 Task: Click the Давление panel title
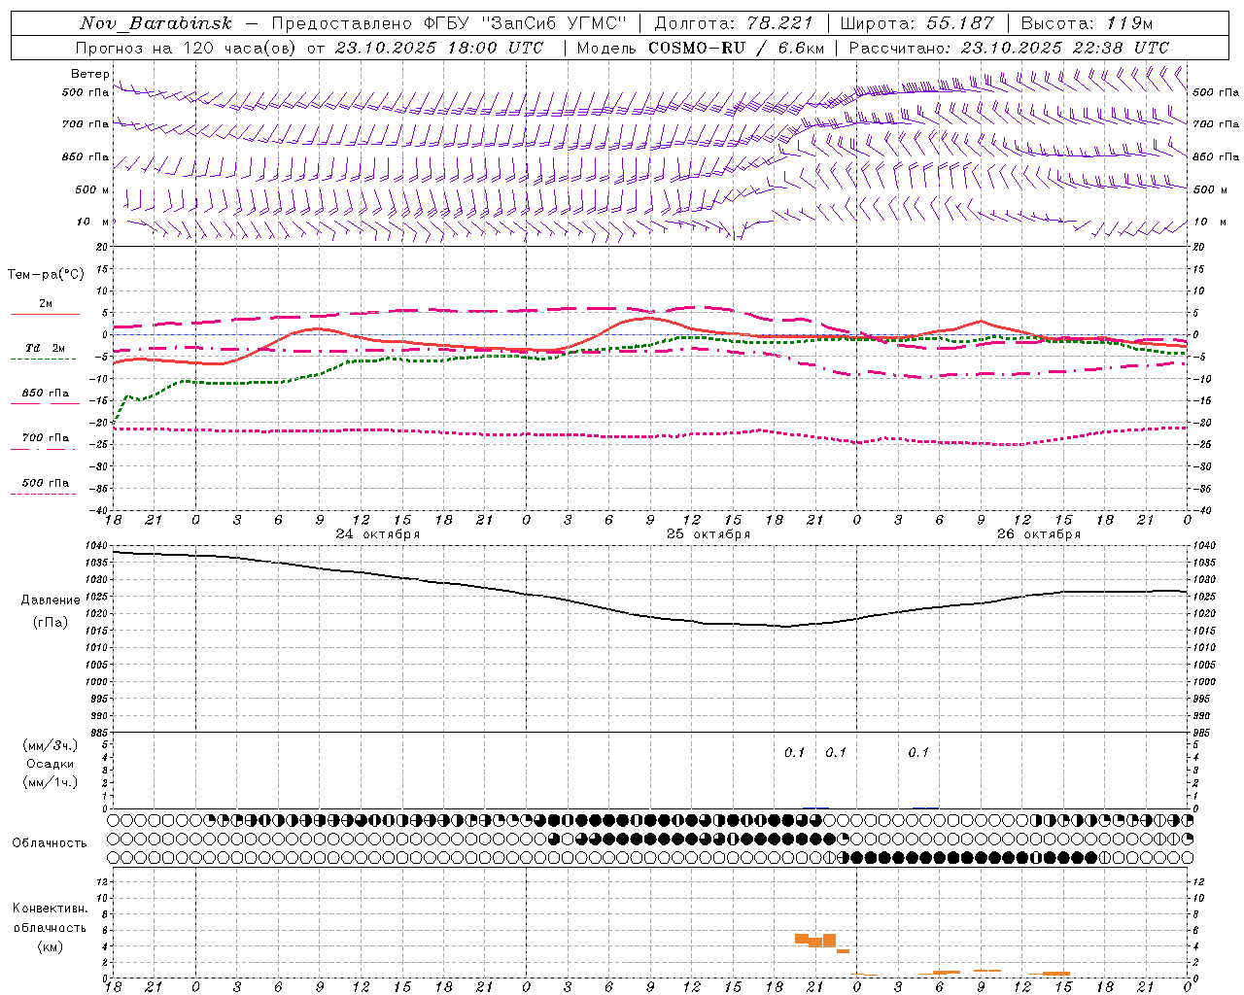coord(51,600)
